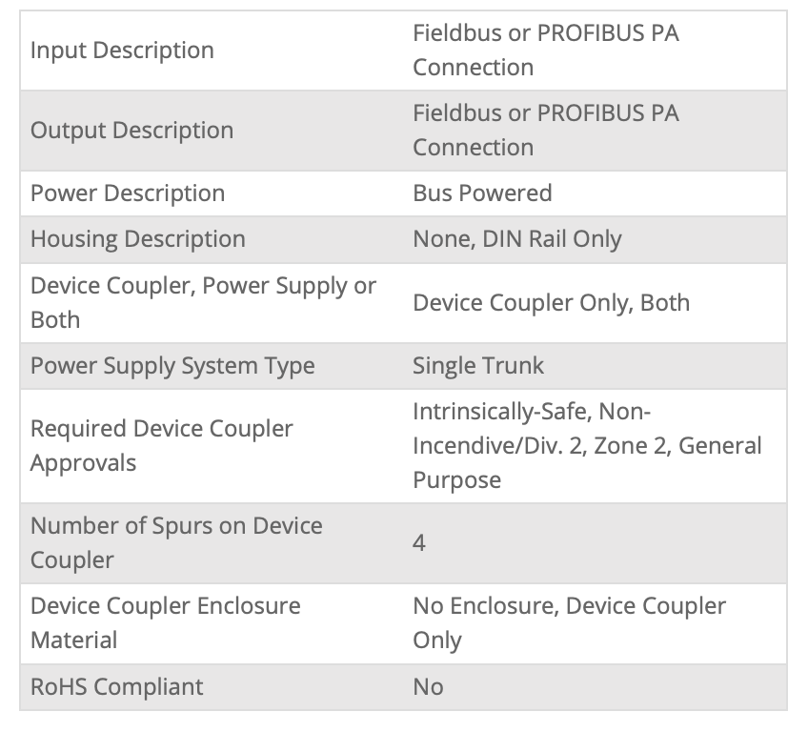
Task: Select "No Enclosure, Device Coupler Only" value
Action: (x=569, y=622)
